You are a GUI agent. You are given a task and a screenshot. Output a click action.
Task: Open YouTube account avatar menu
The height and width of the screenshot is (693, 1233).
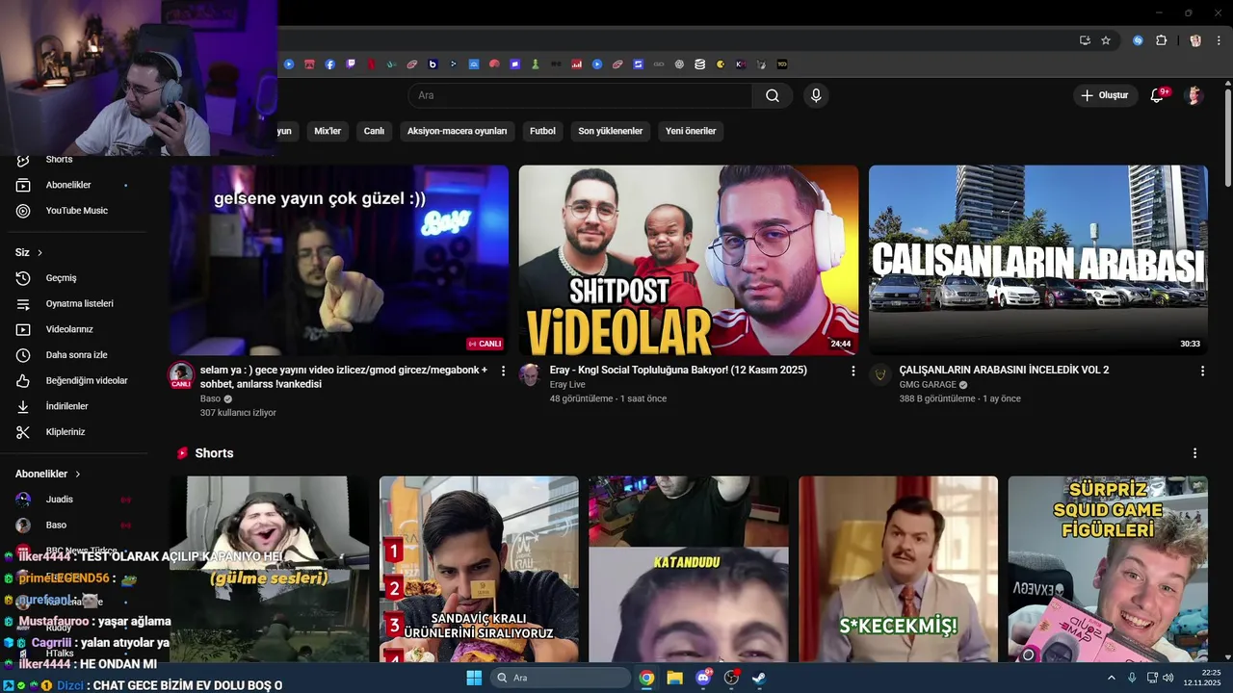click(x=1194, y=95)
